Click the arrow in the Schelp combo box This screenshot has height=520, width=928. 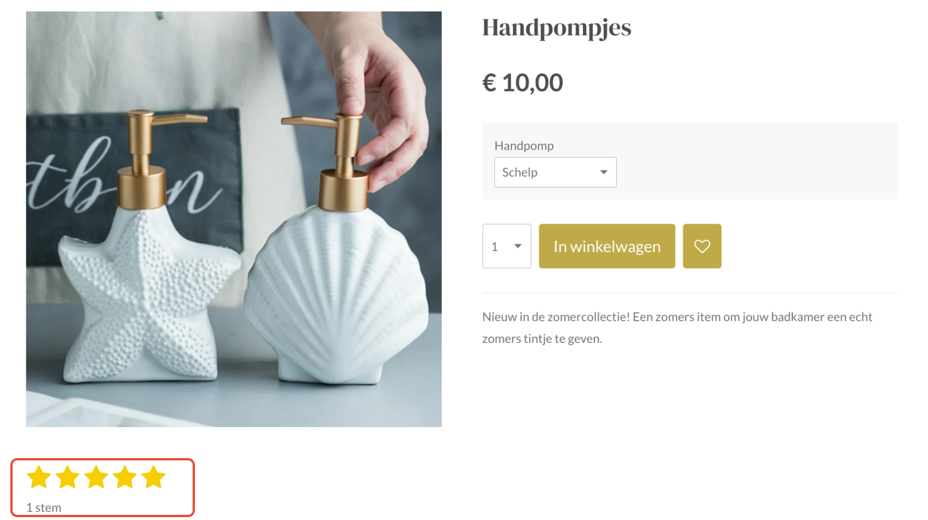(x=603, y=172)
